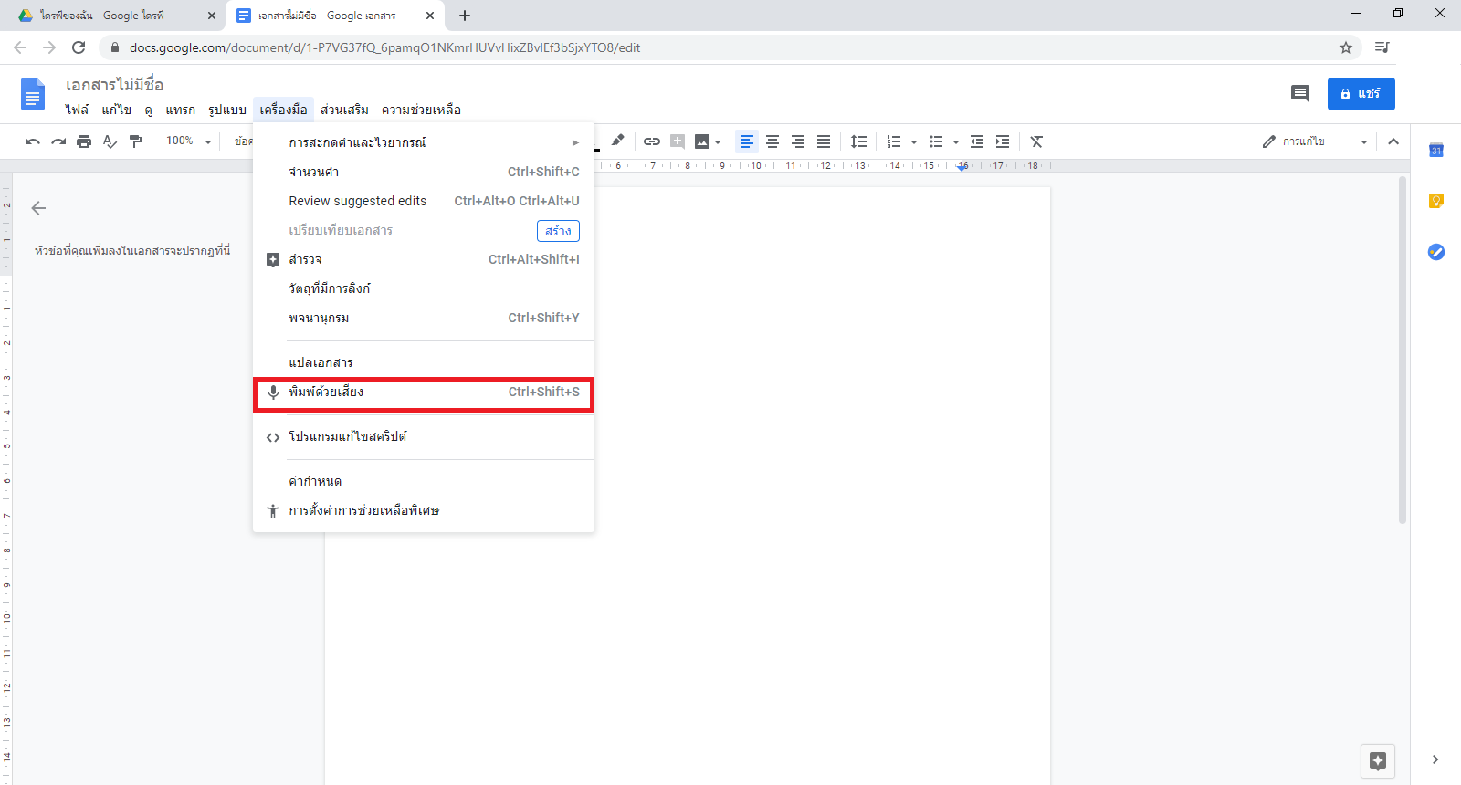Open the แก้ไข (Edit) menu
The height and width of the screenshot is (785, 1461).
pyautogui.click(x=116, y=110)
